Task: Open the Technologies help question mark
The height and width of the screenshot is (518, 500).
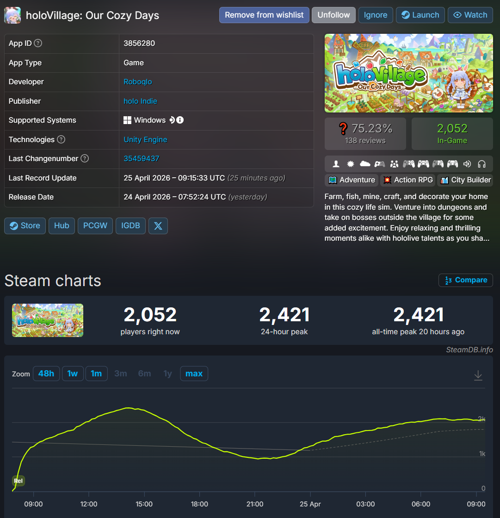Action: 61,139
